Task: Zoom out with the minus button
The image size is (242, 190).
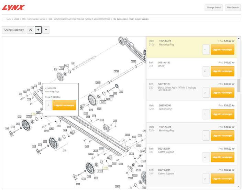Action: tap(46, 30)
